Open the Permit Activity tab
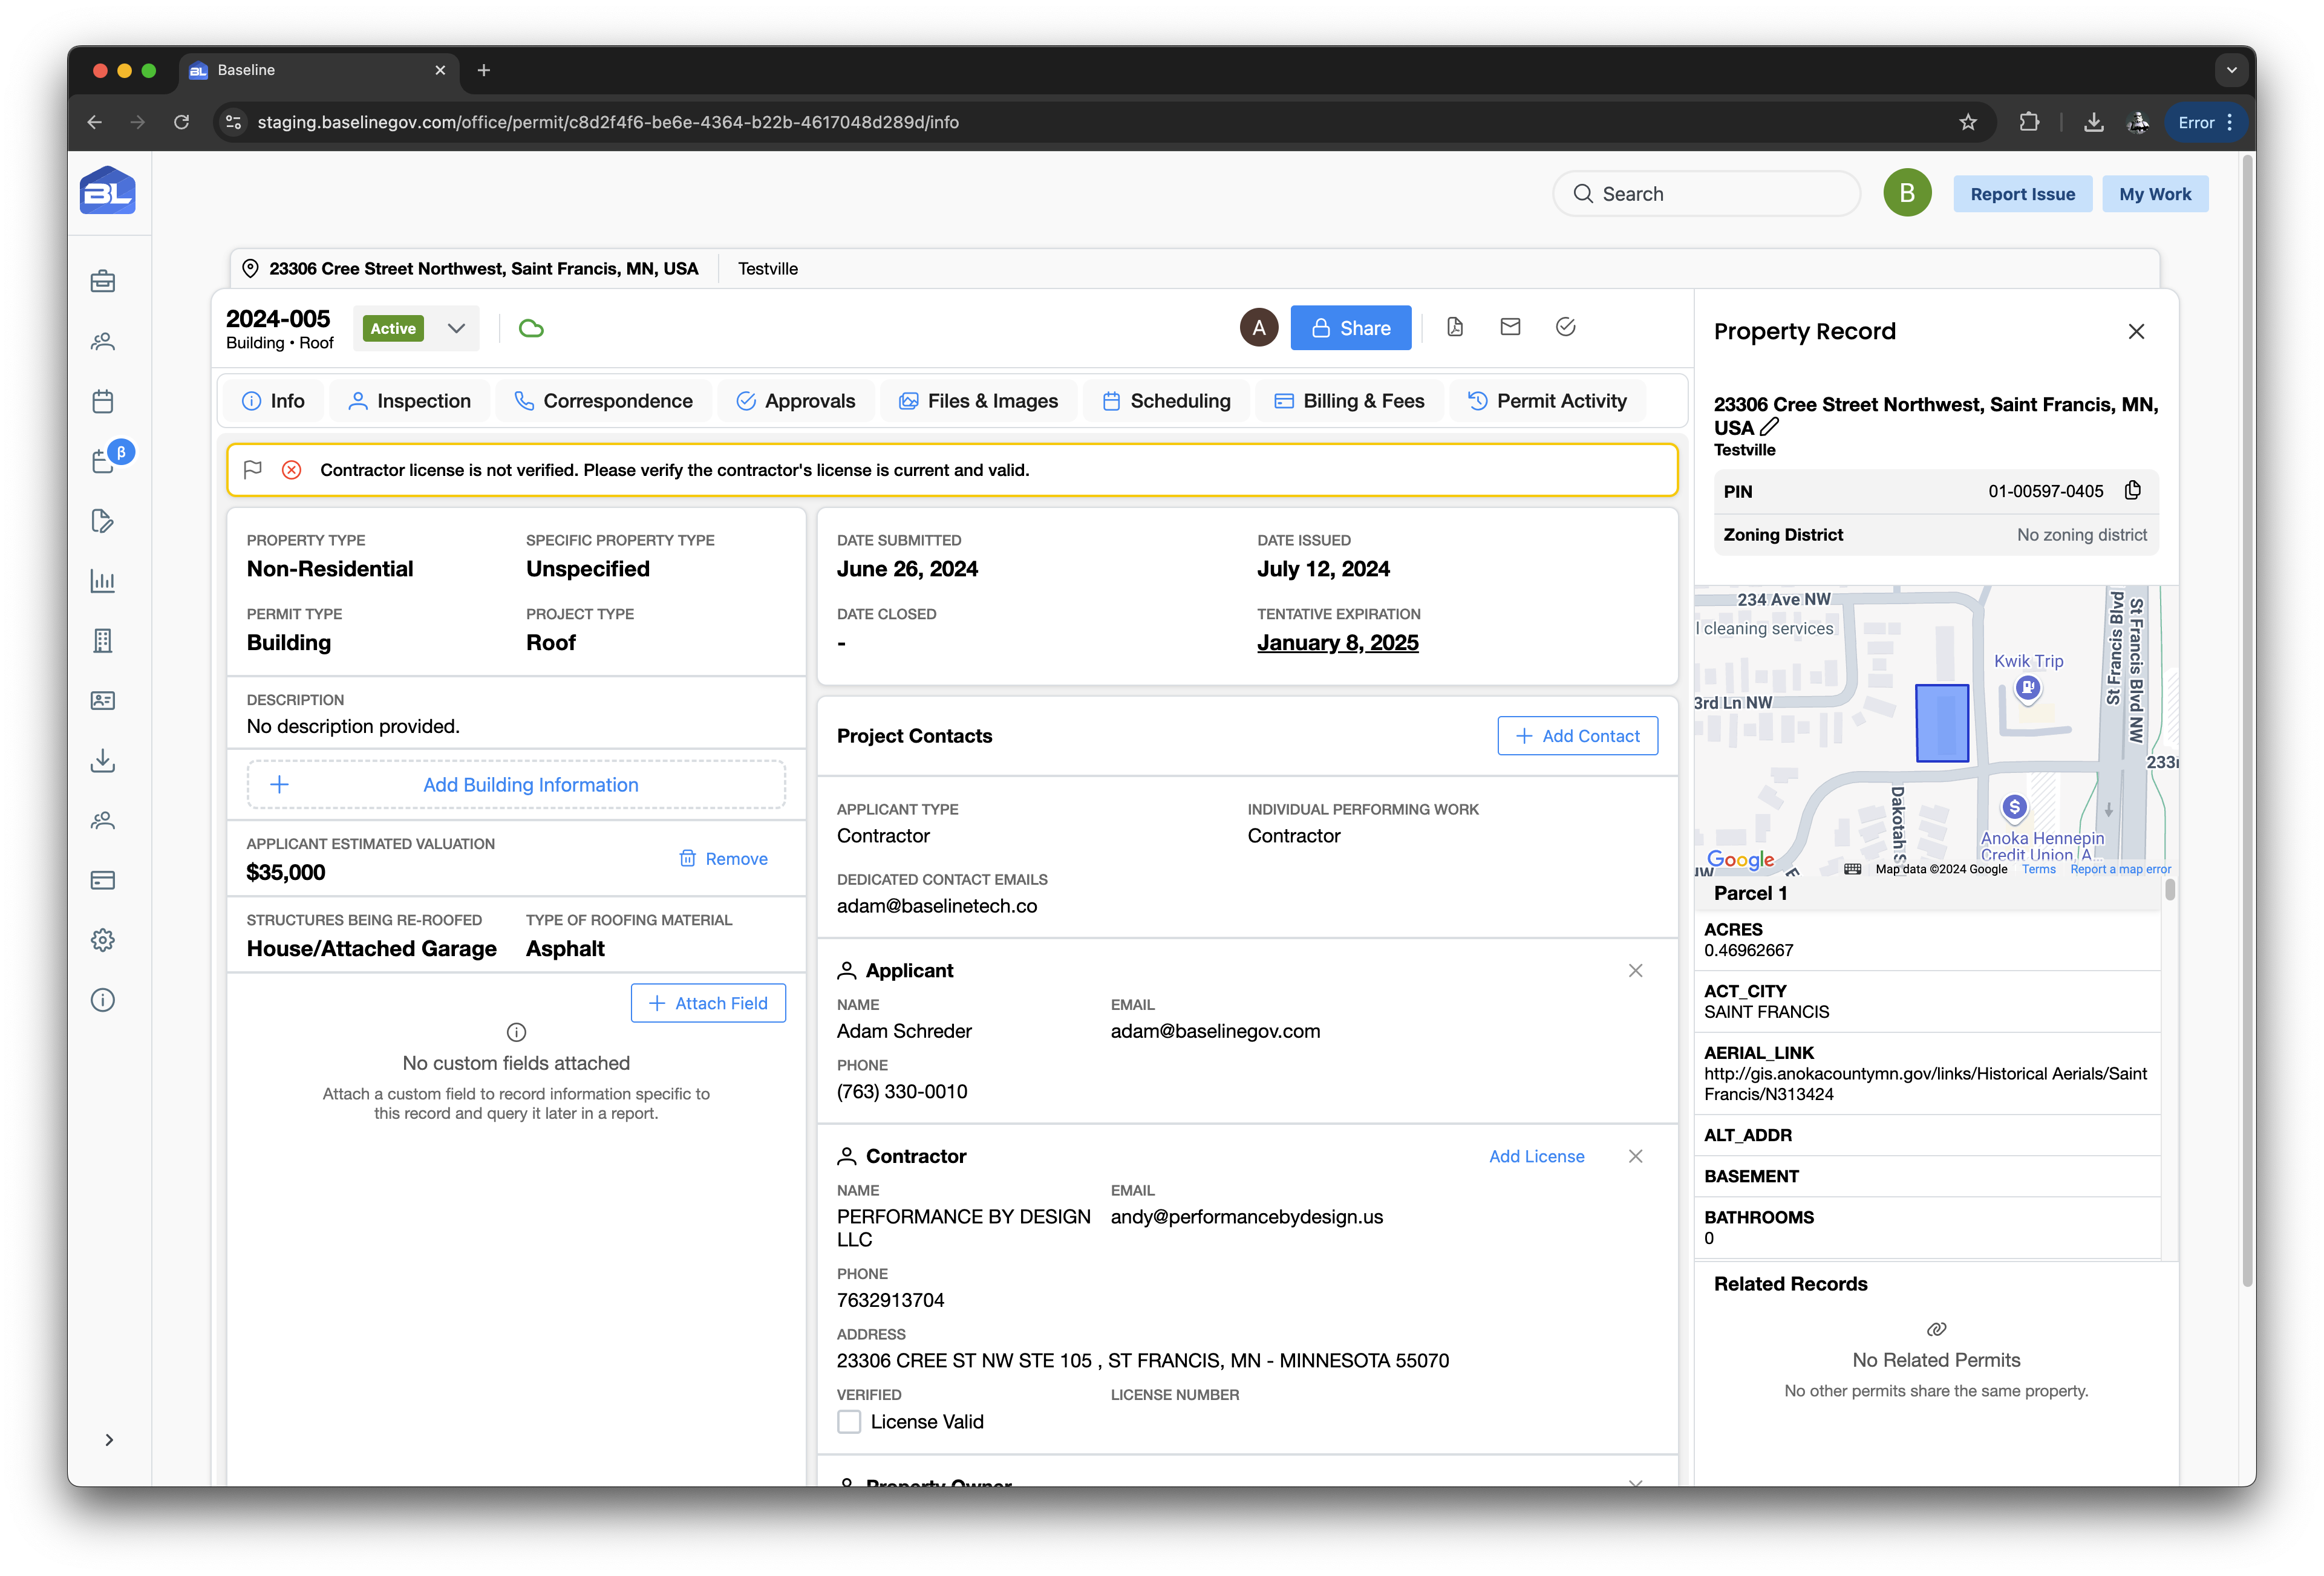Image resolution: width=2324 pixels, height=1576 pixels. 1547,401
